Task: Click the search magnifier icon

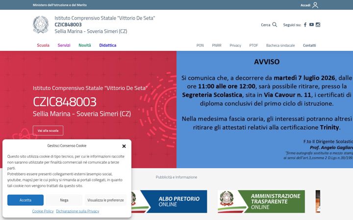Action: point(275,24)
